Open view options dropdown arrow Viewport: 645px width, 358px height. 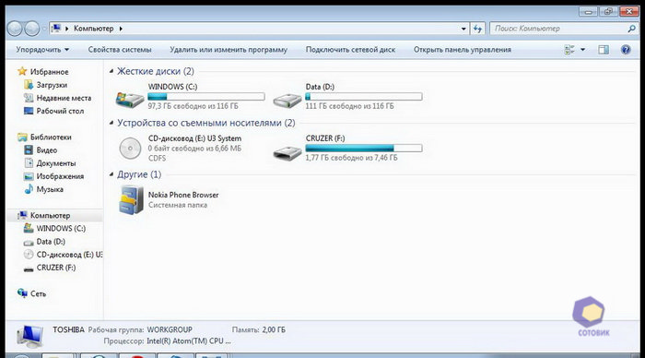click(x=582, y=50)
